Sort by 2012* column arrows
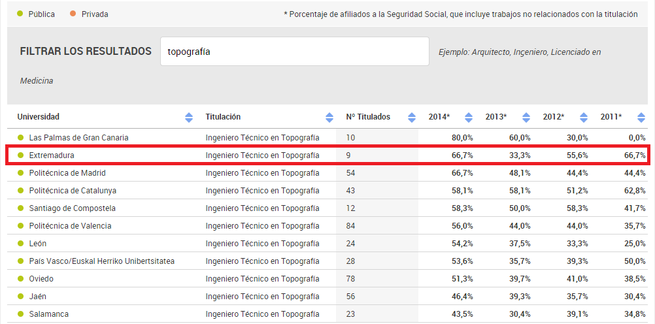The image size is (655, 324). tap(584, 118)
